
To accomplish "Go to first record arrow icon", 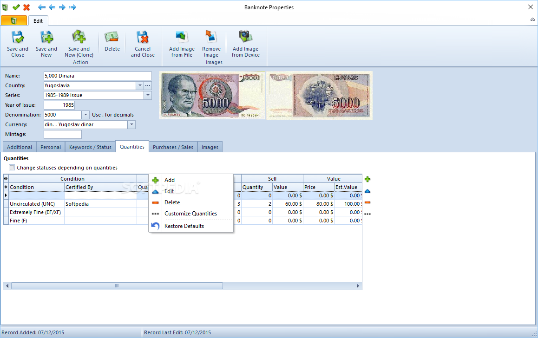I will (42, 7).
